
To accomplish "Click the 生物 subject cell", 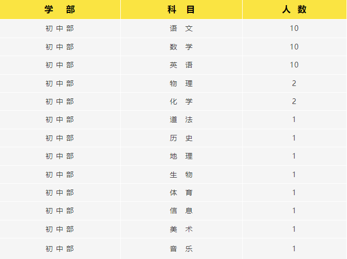I will [181, 175].
